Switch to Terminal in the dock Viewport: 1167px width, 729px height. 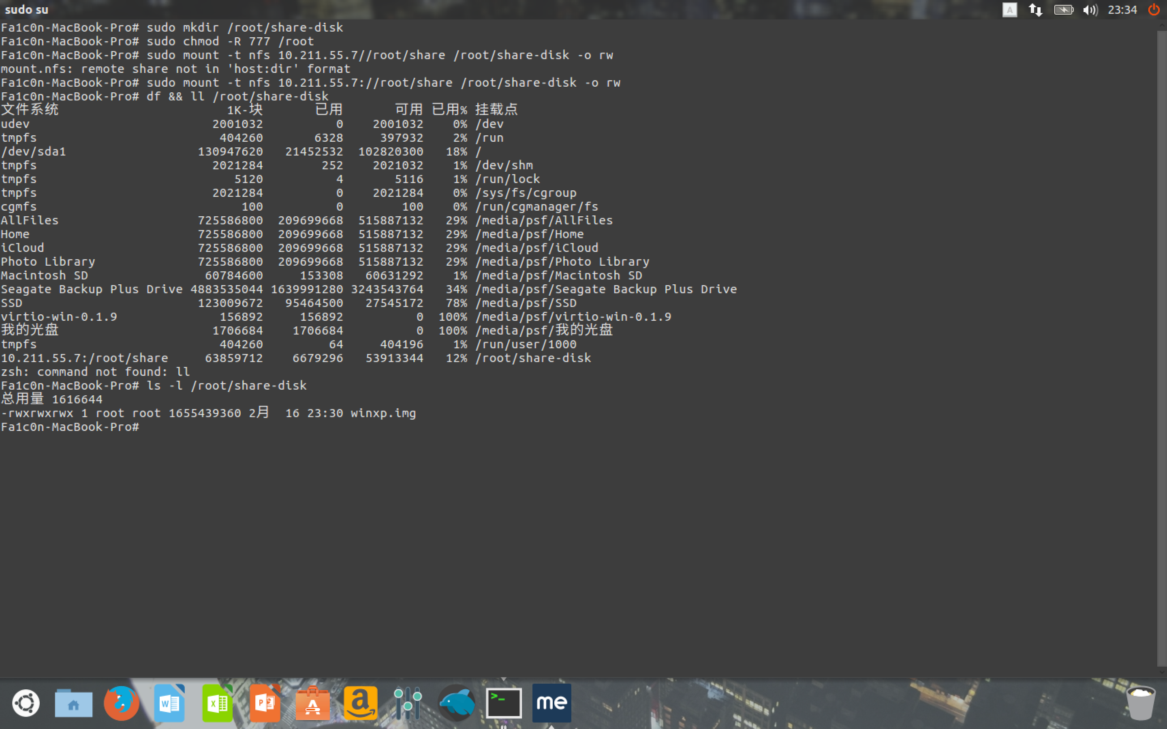click(503, 703)
